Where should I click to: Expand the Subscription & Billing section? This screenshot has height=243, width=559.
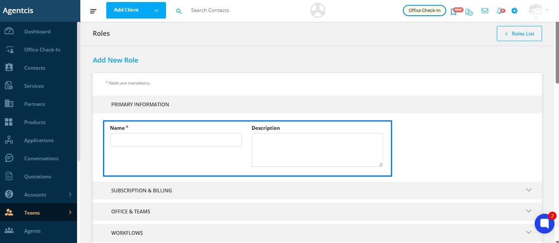(317, 191)
